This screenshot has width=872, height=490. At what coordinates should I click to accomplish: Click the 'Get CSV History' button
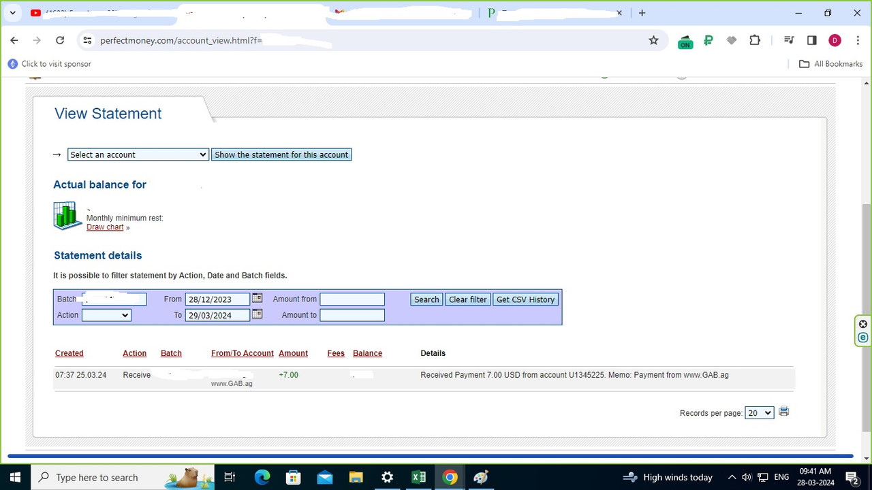[x=525, y=299]
